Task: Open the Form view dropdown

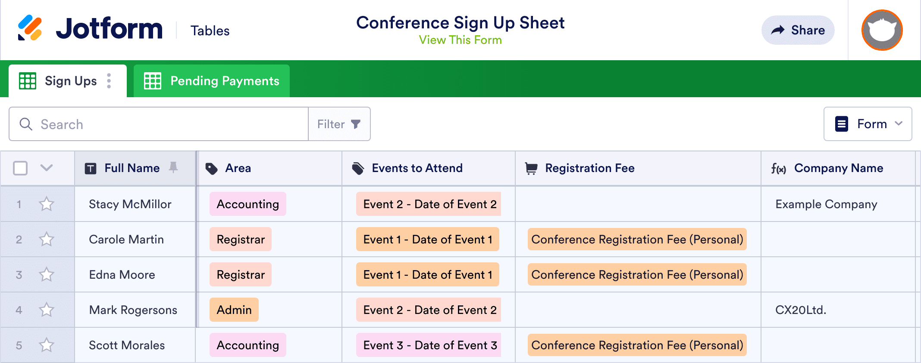Action: (x=868, y=124)
